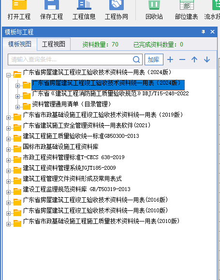Expand highlighted 2024版 child node
The height and width of the screenshot is (280, 220).
coord(17,86)
